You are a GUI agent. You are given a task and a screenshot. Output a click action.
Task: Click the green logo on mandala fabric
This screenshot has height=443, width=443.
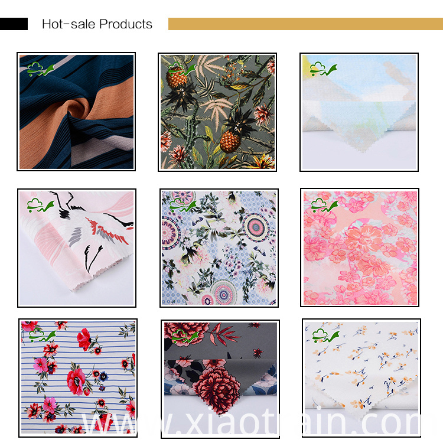183,206
